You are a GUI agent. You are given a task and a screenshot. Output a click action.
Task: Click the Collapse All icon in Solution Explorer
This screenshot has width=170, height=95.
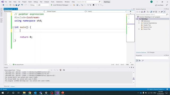pyautogui.click(x=154, y=12)
